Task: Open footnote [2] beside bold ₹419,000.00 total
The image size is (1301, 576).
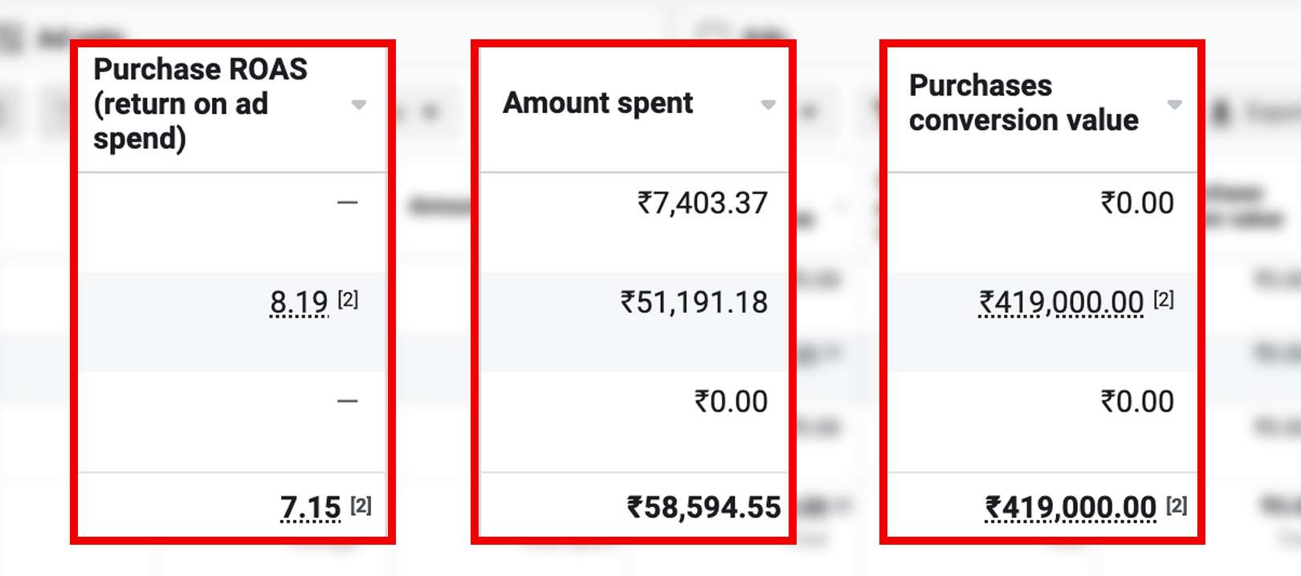Action: coord(1177,505)
